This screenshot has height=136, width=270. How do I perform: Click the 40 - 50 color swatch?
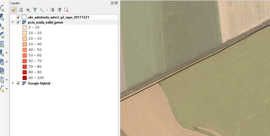25,50
